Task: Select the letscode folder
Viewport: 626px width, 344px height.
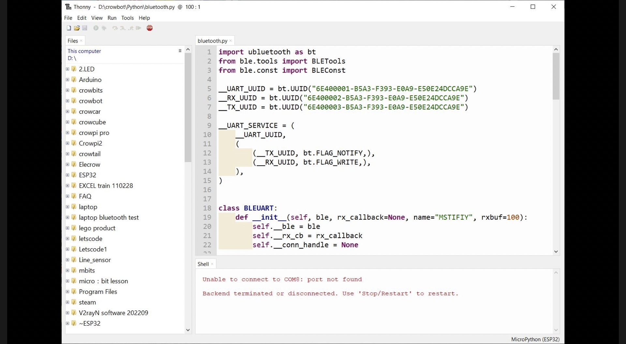Action: pos(91,239)
